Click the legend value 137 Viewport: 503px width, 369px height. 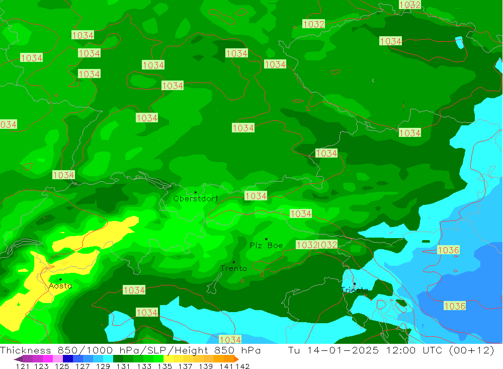(185, 366)
